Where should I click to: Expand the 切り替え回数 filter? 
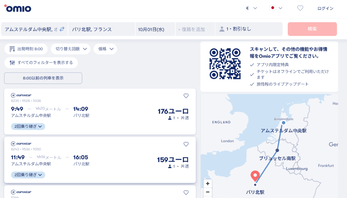click(x=70, y=49)
